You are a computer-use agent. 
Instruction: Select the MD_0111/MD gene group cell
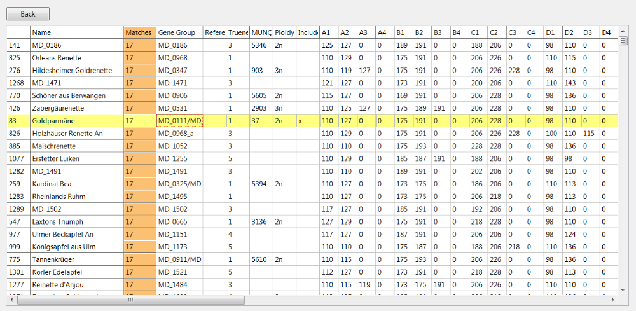pos(179,121)
